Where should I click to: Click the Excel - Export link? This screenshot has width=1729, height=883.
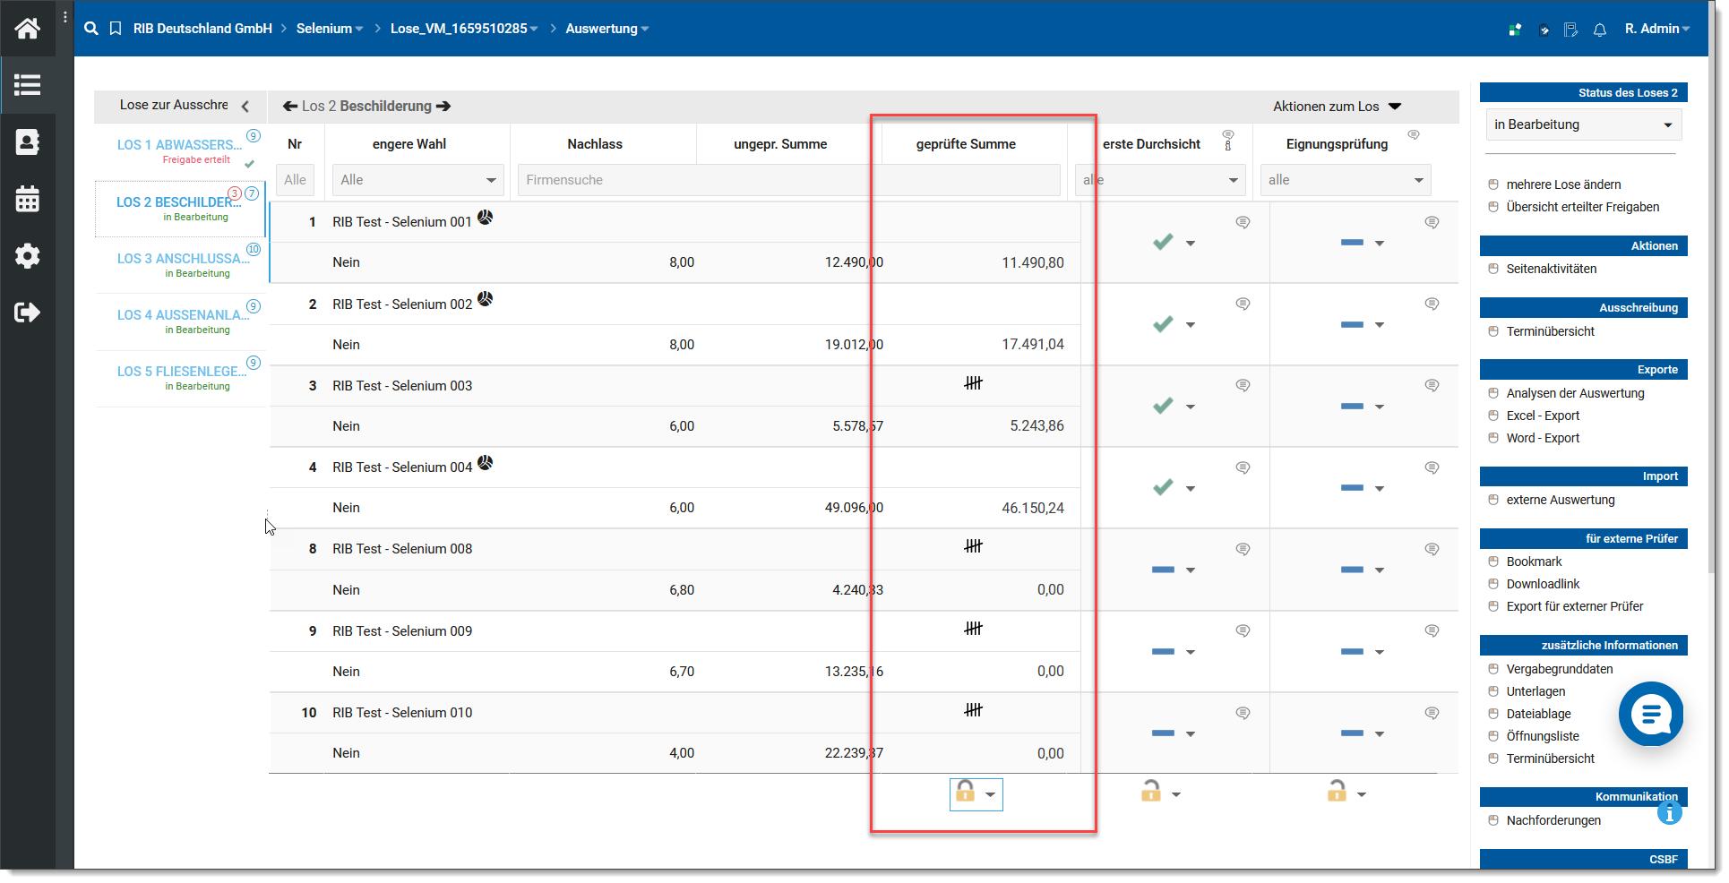1543,416
